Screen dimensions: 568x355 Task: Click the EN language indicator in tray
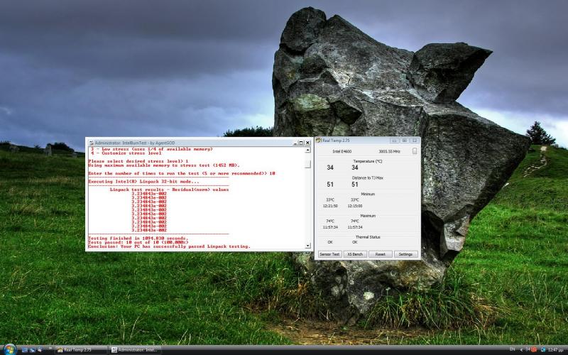pyautogui.click(x=512, y=349)
